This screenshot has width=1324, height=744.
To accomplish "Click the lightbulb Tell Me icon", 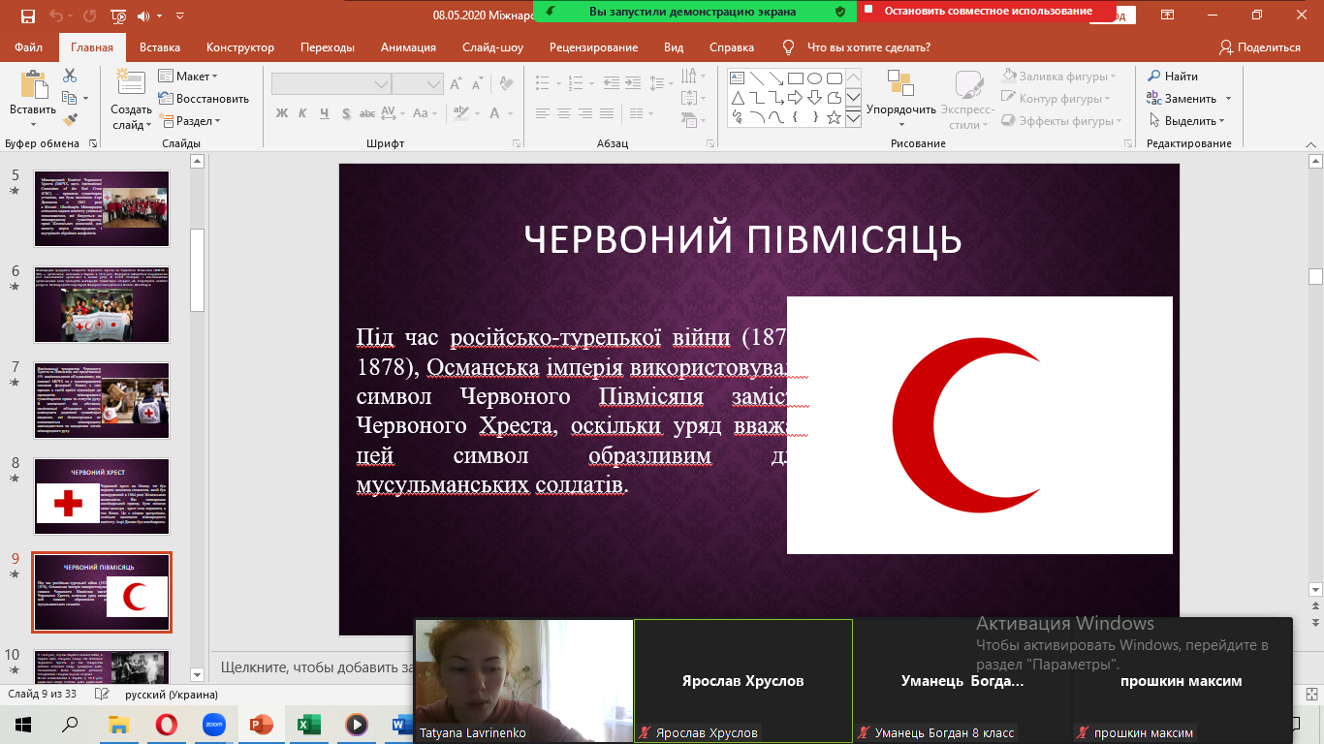I will point(788,47).
